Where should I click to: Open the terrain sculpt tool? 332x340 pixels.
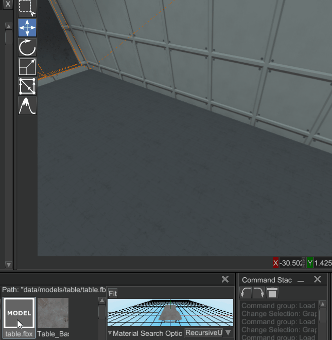point(27,106)
